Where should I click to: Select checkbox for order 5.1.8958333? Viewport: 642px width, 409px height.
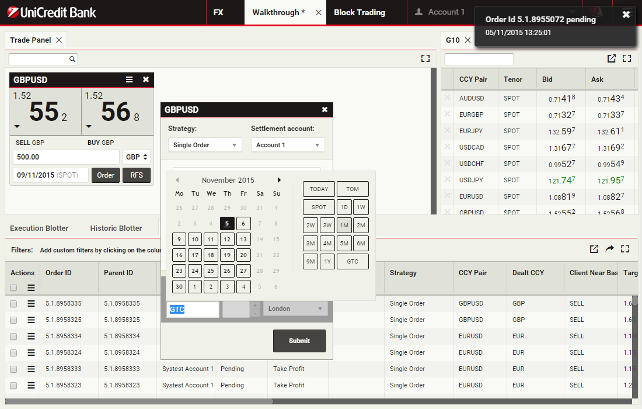[13, 369]
